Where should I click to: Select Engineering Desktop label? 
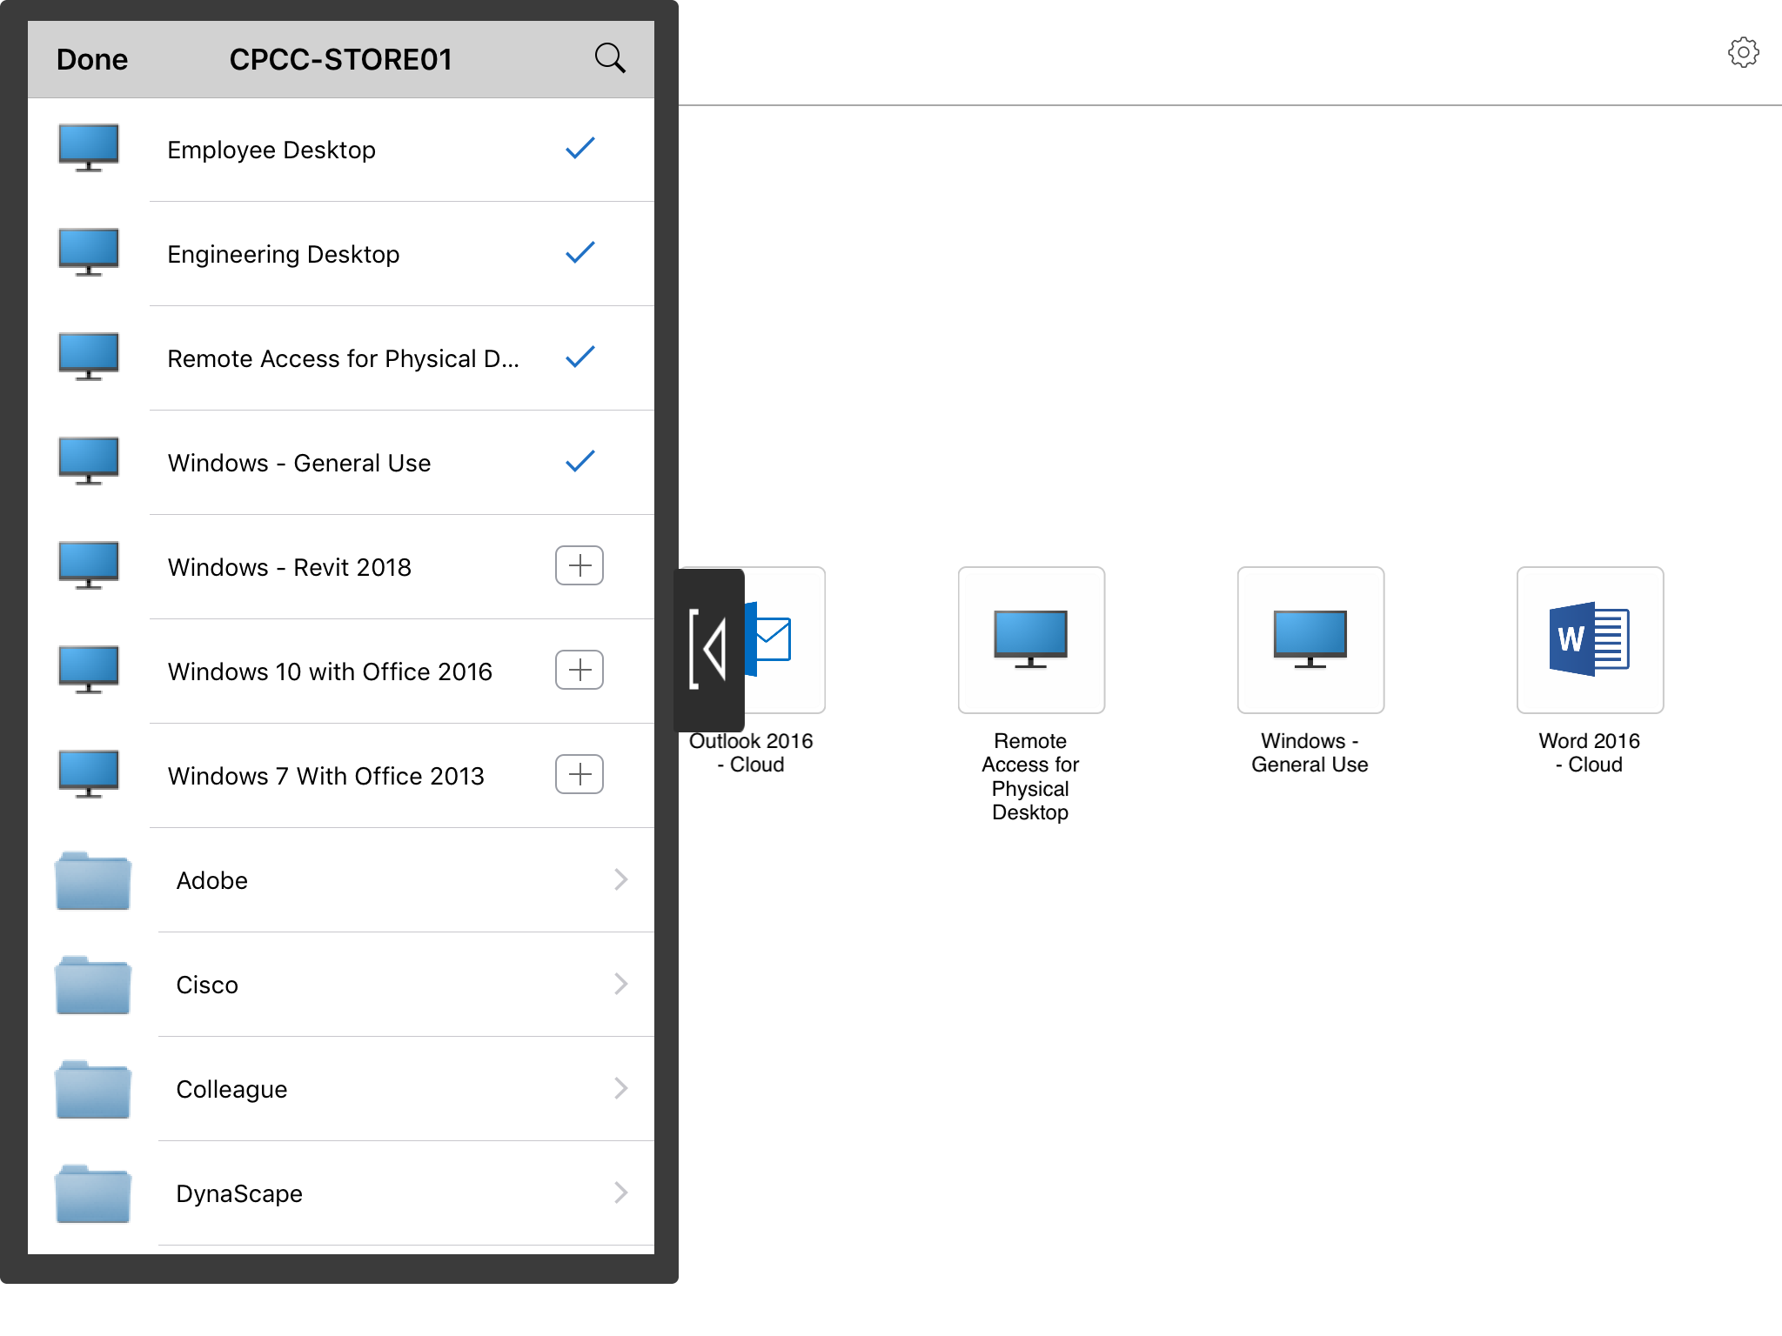[284, 254]
